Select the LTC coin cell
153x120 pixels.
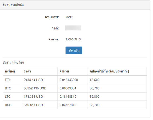point(13,97)
